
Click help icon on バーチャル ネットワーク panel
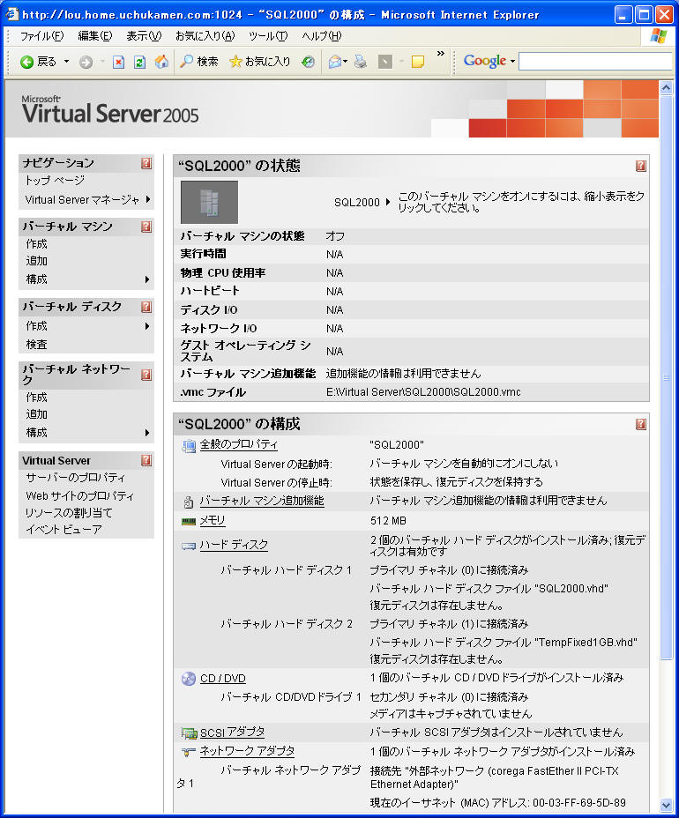[x=146, y=376]
